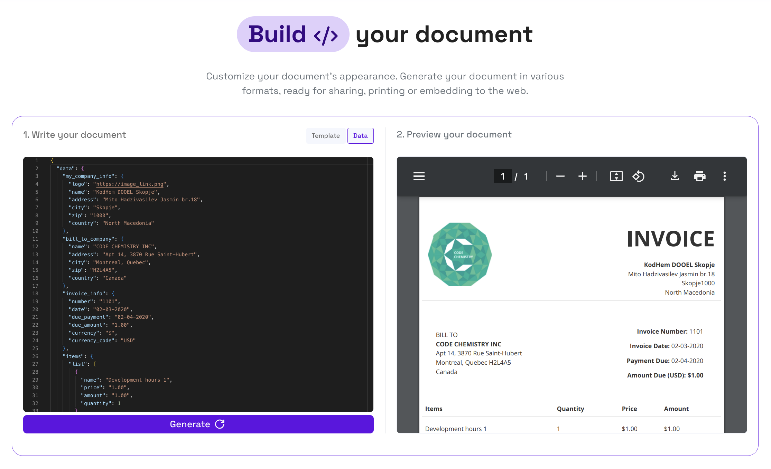
Task: Print the invoice document
Action: (699, 176)
